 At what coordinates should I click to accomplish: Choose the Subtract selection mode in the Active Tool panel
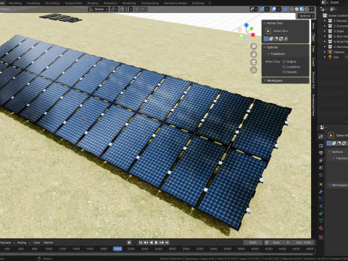point(276,38)
